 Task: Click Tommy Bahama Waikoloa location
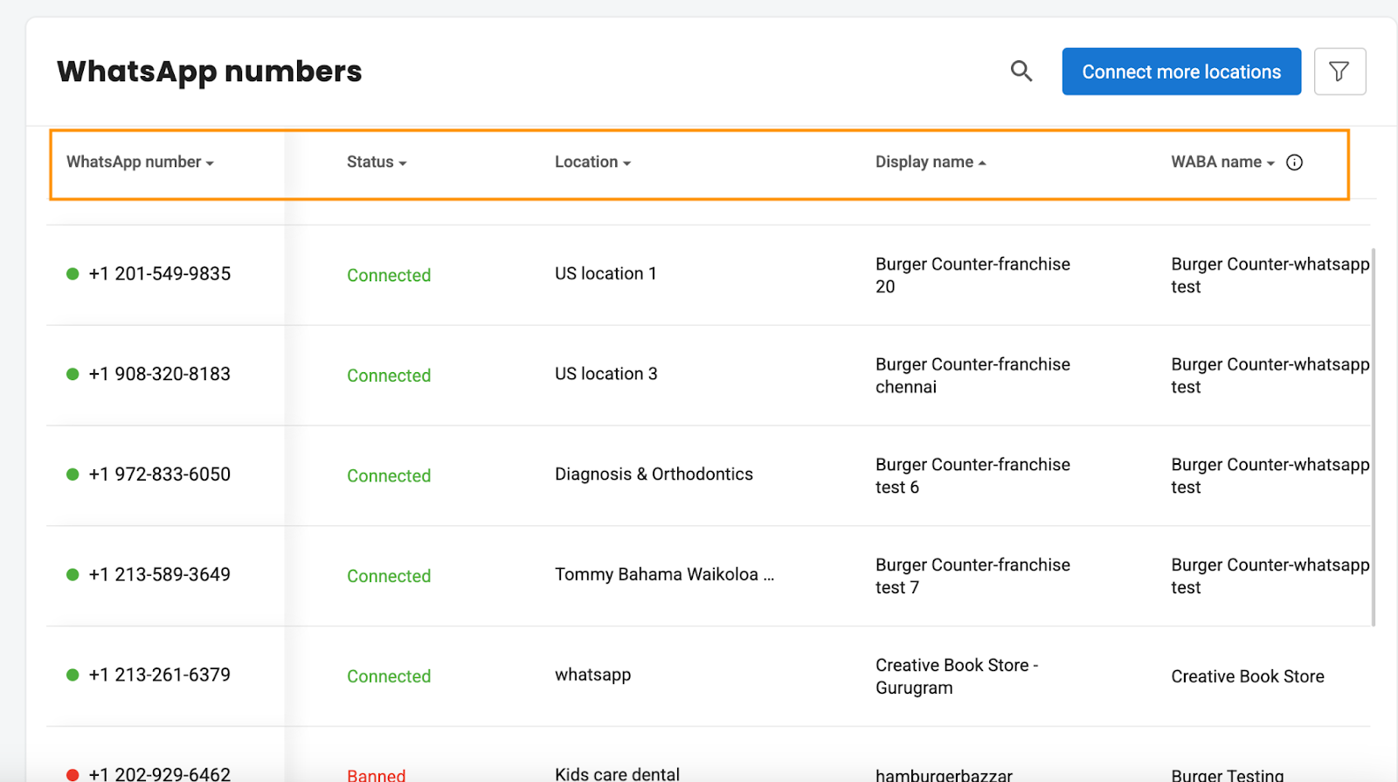pos(665,575)
